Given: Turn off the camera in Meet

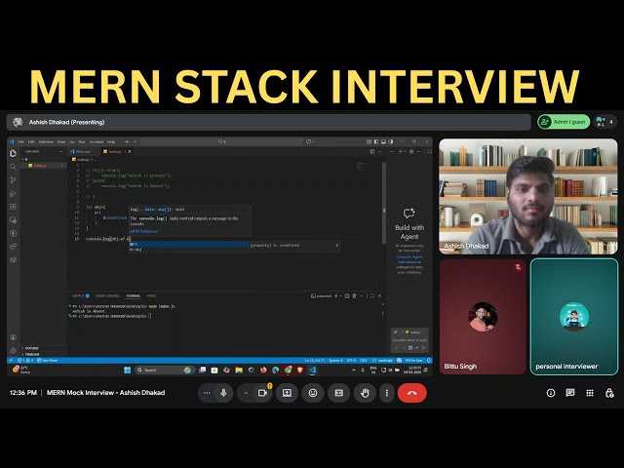Looking at the screenshot, I should pyautogui.click(x=262, y=393).
